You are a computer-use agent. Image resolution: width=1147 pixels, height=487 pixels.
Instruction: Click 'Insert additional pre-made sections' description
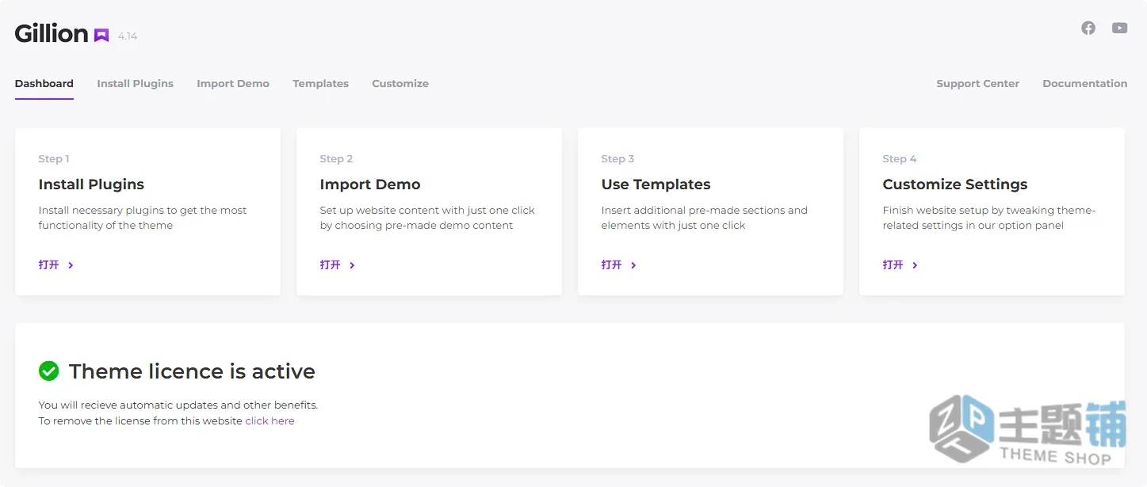pyautogui.click(x=705, y=218)
